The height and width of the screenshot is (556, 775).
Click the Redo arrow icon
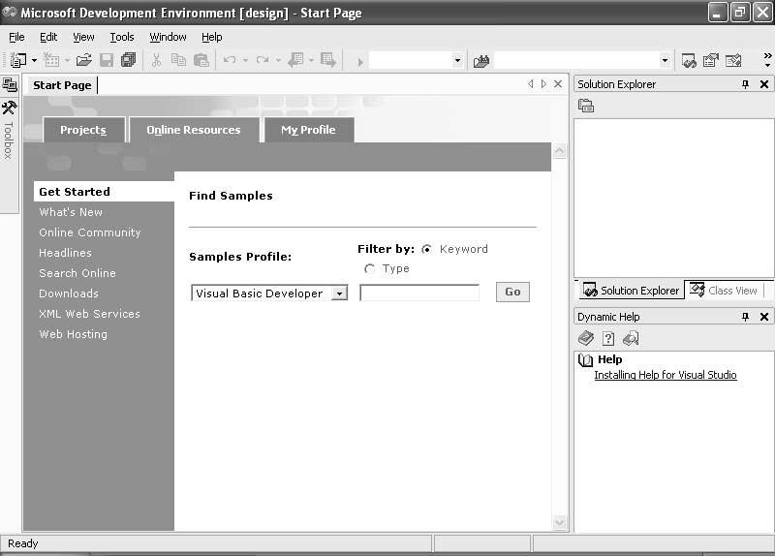[263, 60]
